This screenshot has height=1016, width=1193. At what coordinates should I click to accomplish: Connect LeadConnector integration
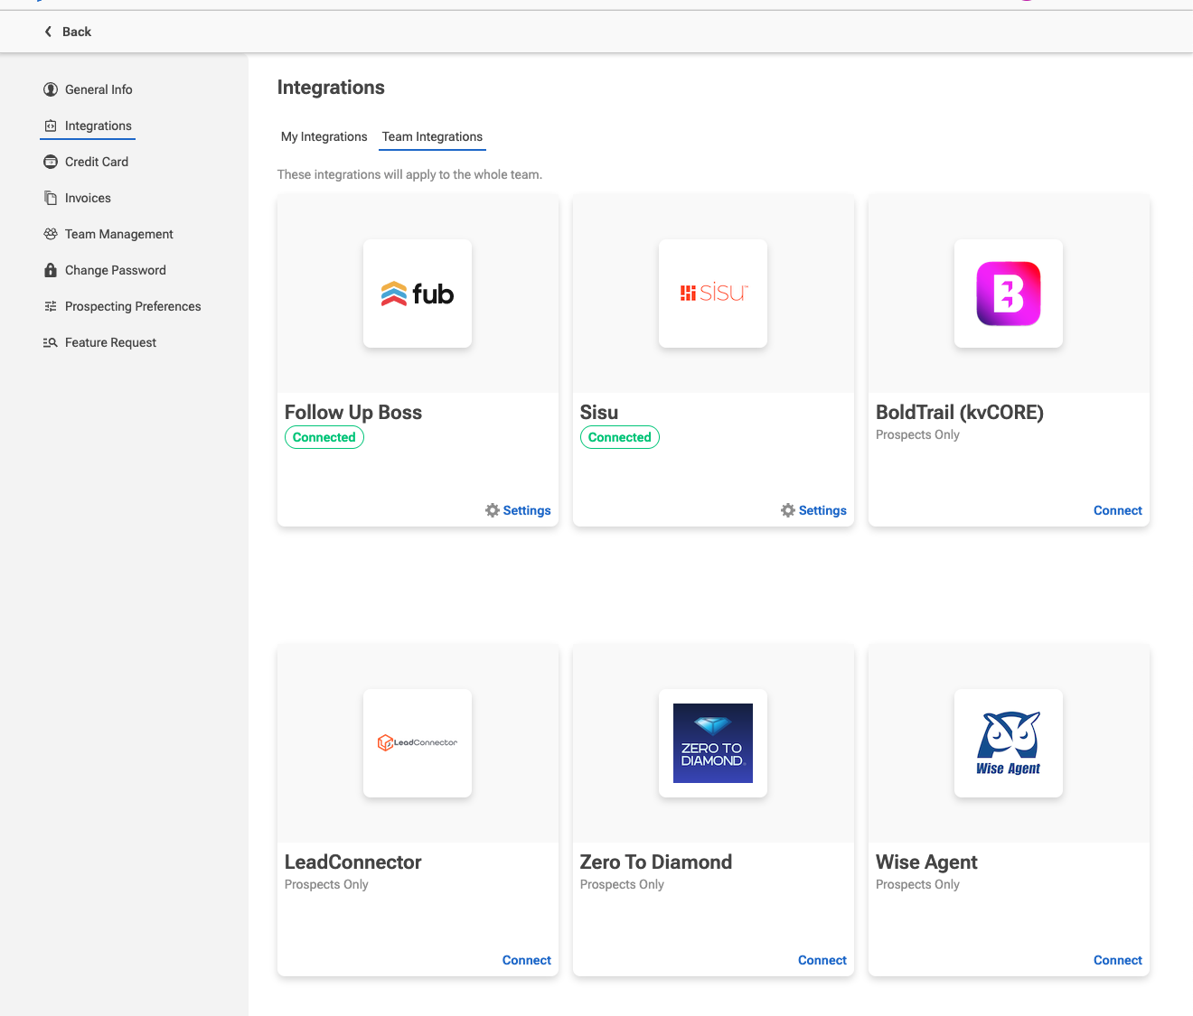pos(527,960)
